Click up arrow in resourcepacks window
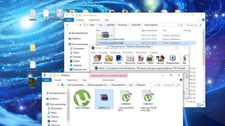Image resolution: width=225 pixels, height=126 pixels. pos(81,25)
